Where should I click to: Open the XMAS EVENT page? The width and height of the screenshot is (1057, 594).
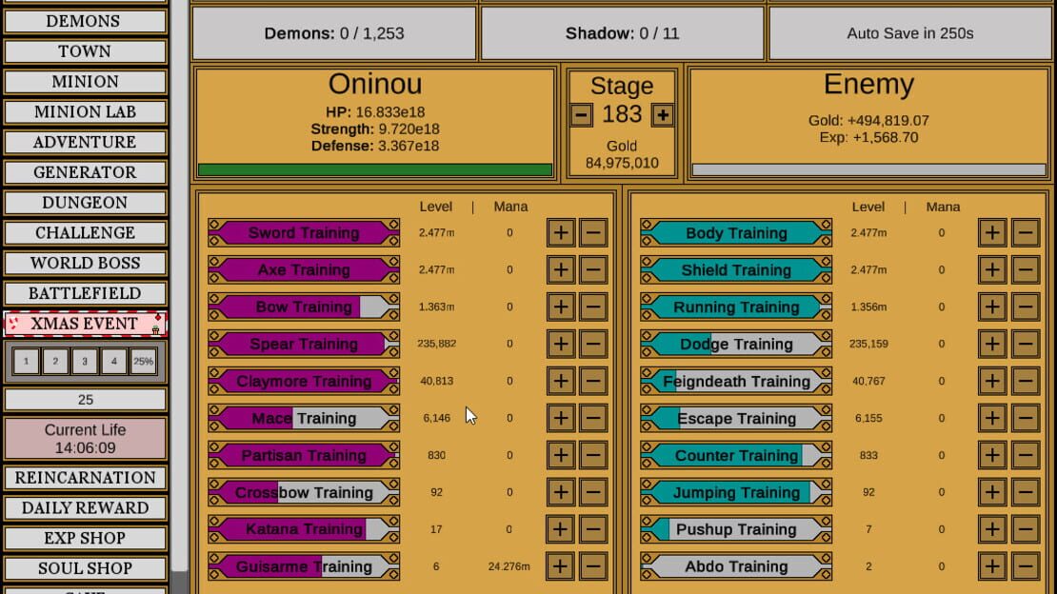(x=85, y=325)
